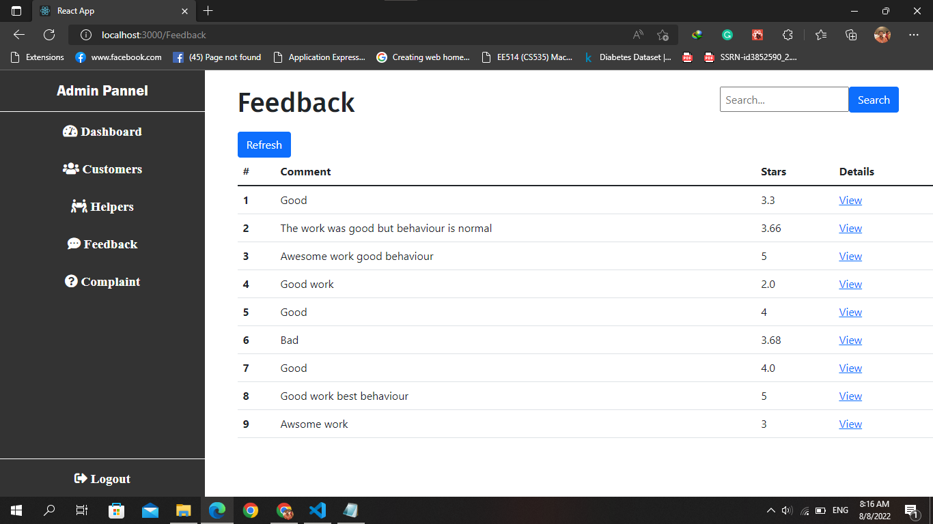Image resolution: width=933 pixels, height=524 pixels.
Task: Open the Diabetes Dataset bookmark
Action: point(627,57)
